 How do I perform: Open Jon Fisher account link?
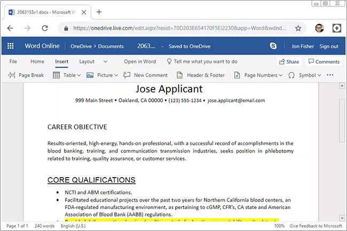click(303, 46)
